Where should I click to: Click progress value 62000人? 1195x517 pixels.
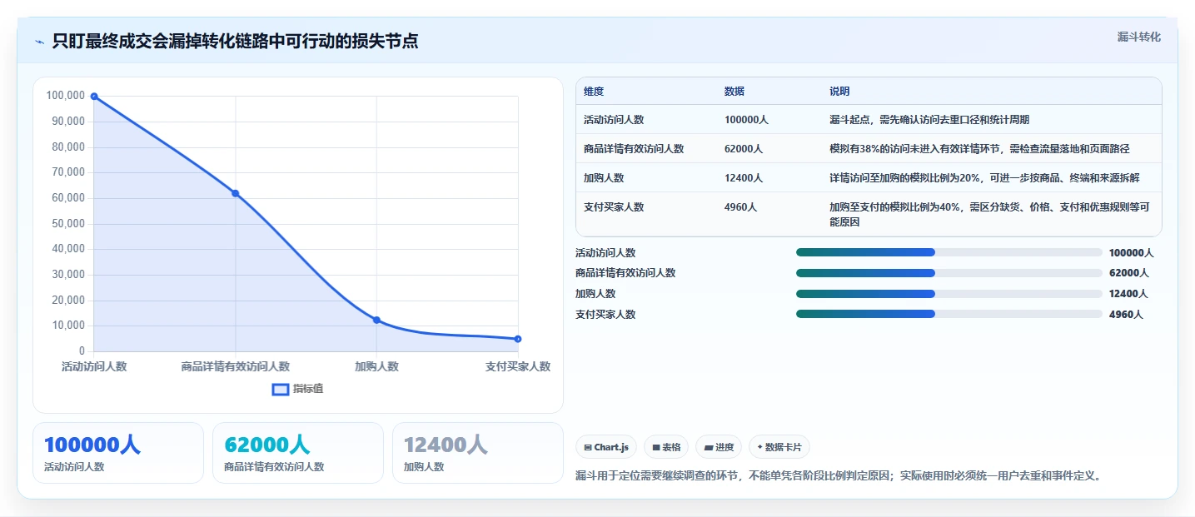[x=1129, y=273]
